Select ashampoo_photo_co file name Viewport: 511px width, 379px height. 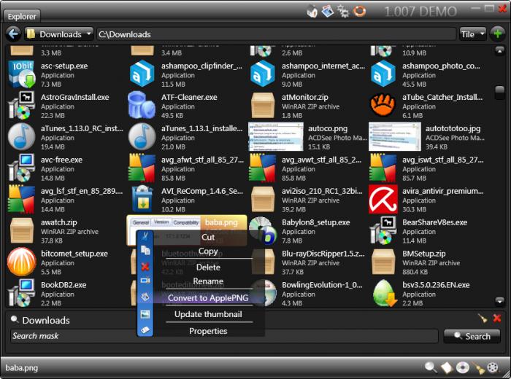pos(441,66)
